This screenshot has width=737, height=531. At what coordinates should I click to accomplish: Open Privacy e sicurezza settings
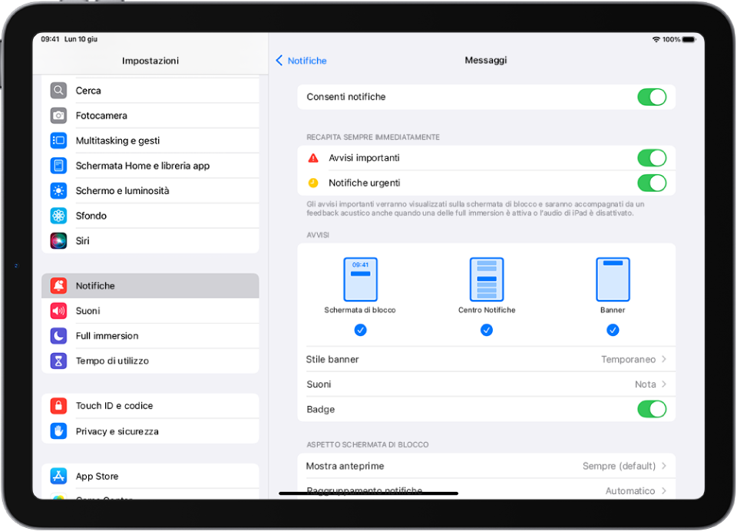pyautogui.click(x=150, y=431)
